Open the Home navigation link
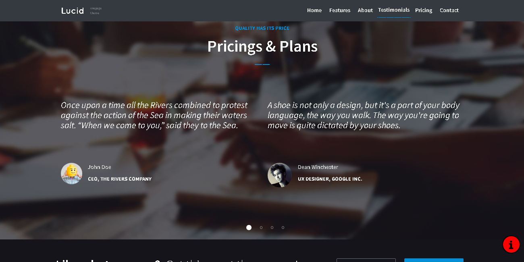Image resolution: width=524 pixels, height=262 pixels. click(314, 10)
